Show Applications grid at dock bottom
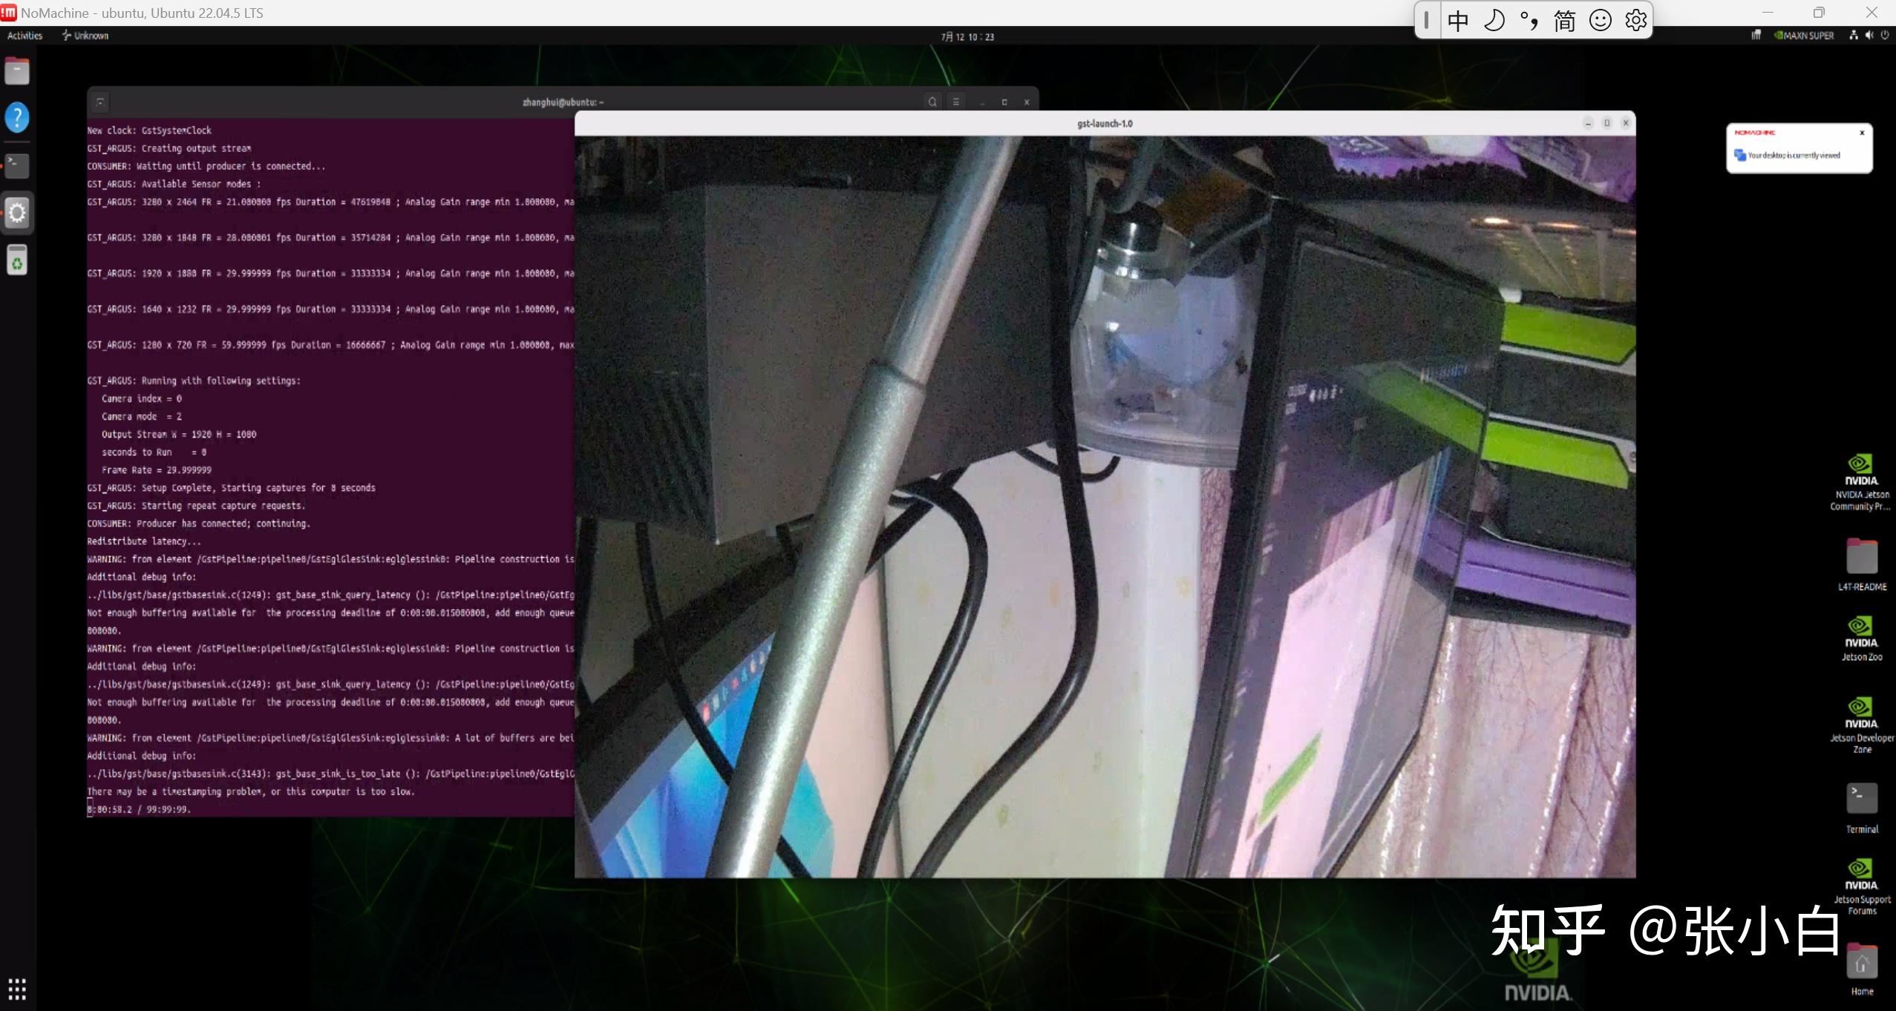 tap(17, 988)
